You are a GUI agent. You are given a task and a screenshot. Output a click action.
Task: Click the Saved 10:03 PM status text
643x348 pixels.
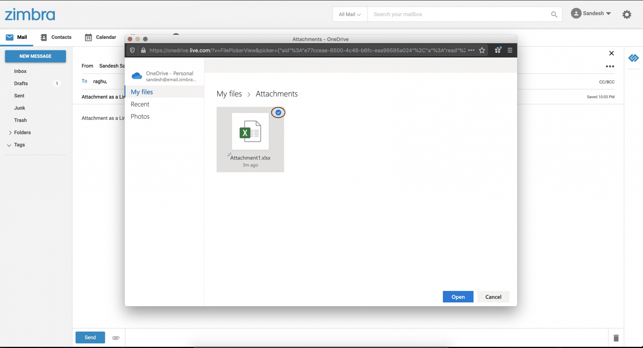pos(601,97)
